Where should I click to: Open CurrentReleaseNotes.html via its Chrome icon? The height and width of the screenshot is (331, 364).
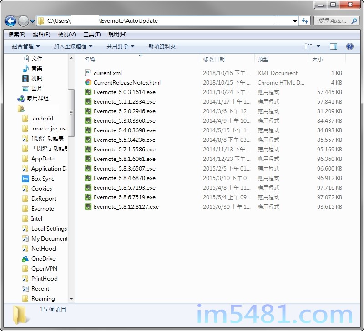click(88, 82)
